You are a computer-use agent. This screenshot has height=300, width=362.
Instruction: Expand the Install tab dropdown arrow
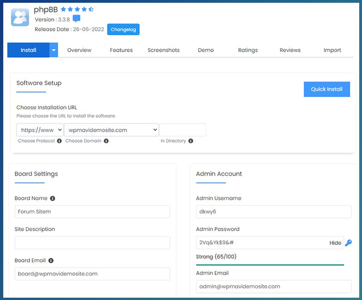pos(54,50)
